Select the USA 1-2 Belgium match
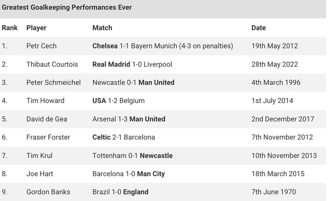328x201 pixels. [118, 101]
